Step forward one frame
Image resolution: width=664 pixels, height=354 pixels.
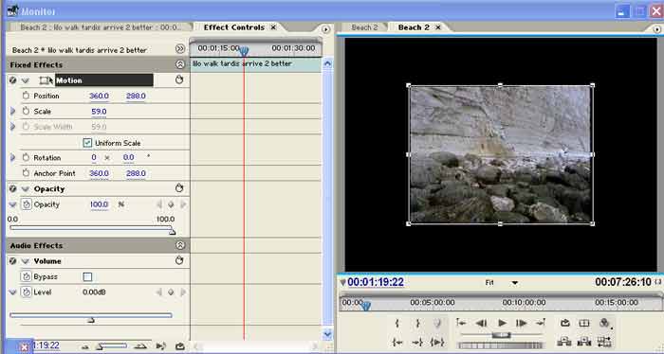pos(522,323)
